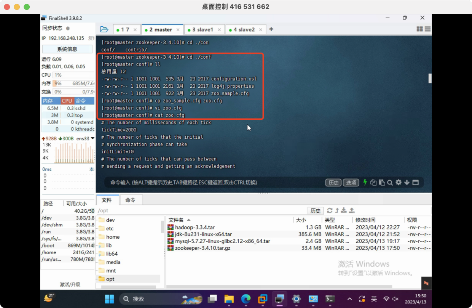Viewport: 472px width, 308px height.
Task: Sort files by 文件名 column header
Action: pyautogui.click(x=176, y=220)
